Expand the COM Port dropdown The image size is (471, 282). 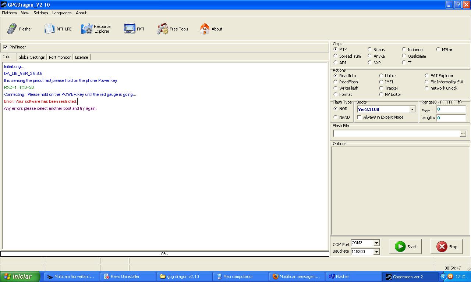pos(376,243)
